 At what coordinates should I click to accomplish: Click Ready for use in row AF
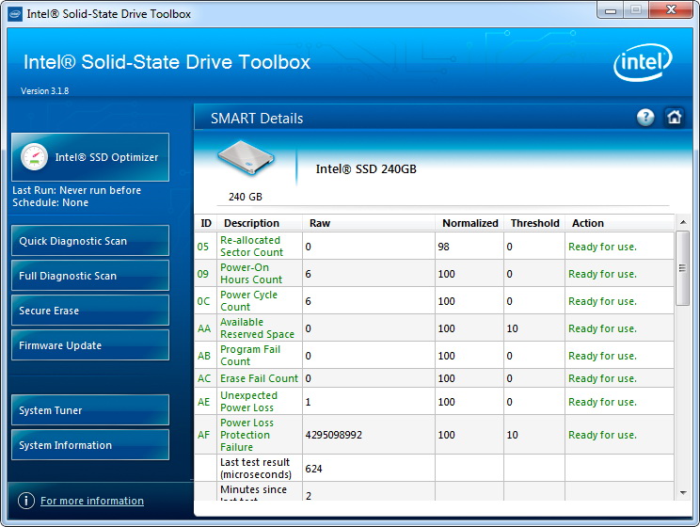pos(602,435)
